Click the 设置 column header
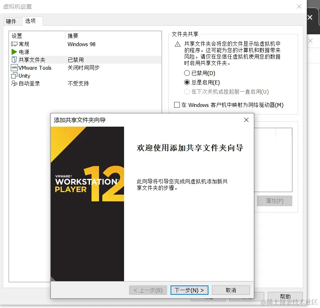 37,36
